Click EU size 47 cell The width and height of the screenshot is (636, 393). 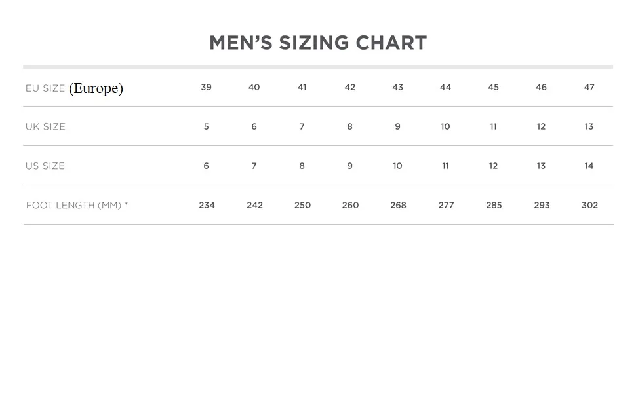[x=589, y=88]
